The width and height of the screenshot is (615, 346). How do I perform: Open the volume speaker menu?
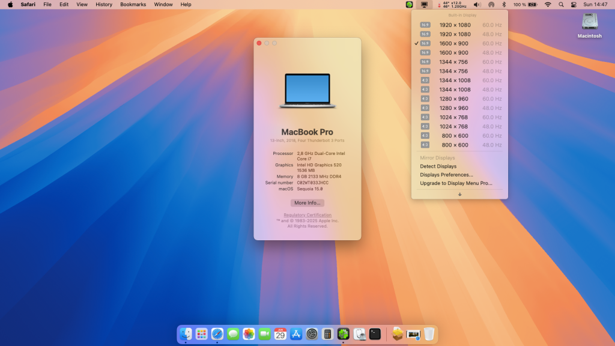(477, 4)
